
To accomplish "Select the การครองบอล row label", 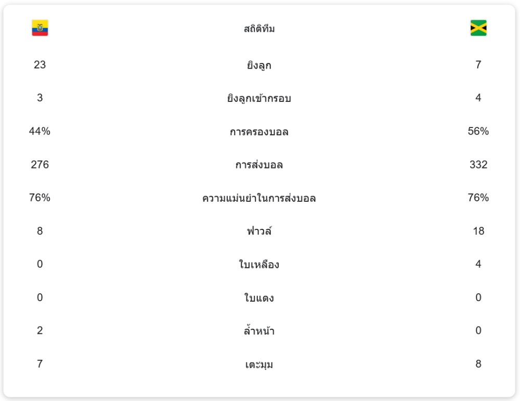I will pyautogui.click(x=259, y=132).
